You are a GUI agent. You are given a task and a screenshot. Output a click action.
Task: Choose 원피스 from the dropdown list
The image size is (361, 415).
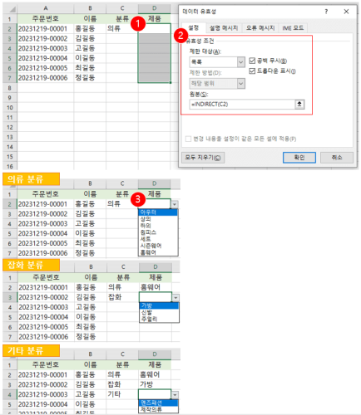(x=158, y=232)
